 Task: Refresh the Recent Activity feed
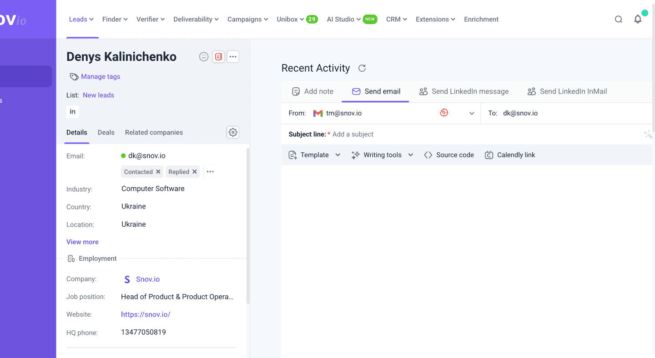point(362,68)
